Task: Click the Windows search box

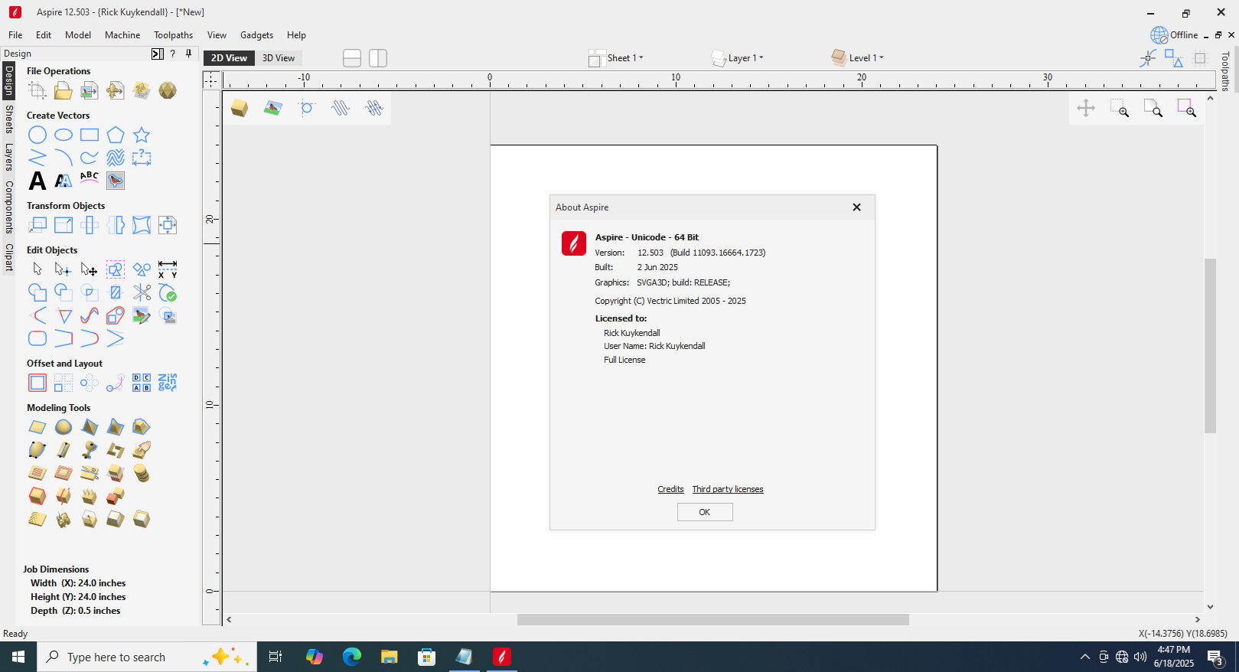Action: coord(147,657)
